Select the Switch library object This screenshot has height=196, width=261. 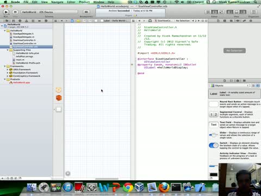tap(234, 145)
